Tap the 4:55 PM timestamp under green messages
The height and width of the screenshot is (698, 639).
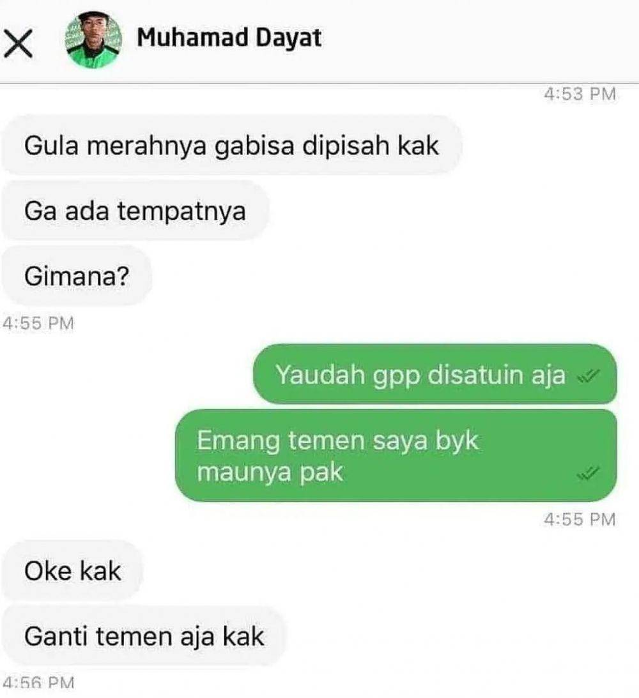point(580,519)
